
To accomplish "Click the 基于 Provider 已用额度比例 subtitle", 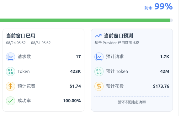I will [x=117, y=43].
